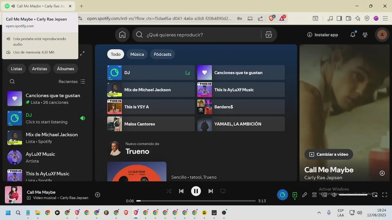Select the Música filter tab
Screen dimensions: 392x220
pos(137,54)
